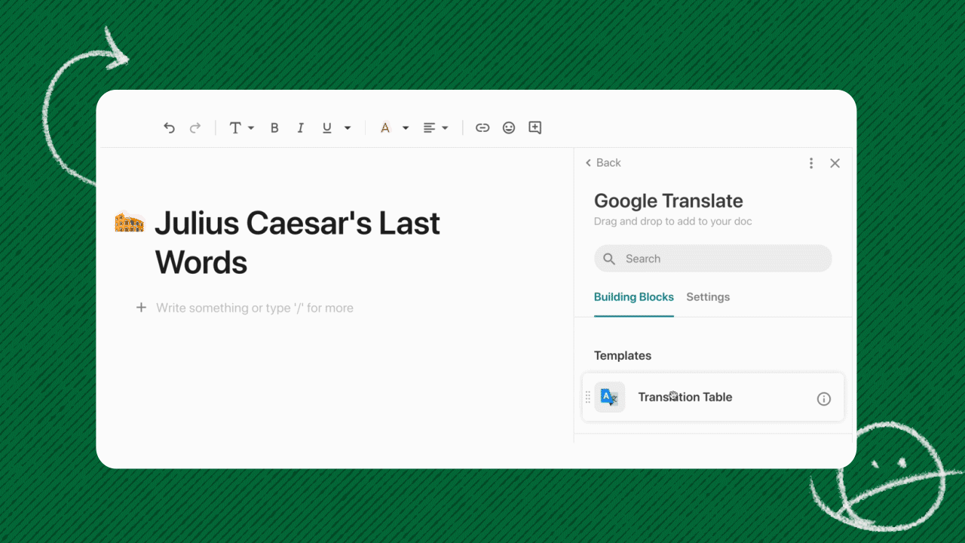Toggle underline formatting
Viewport: 965px width, 543px height.
327,128
